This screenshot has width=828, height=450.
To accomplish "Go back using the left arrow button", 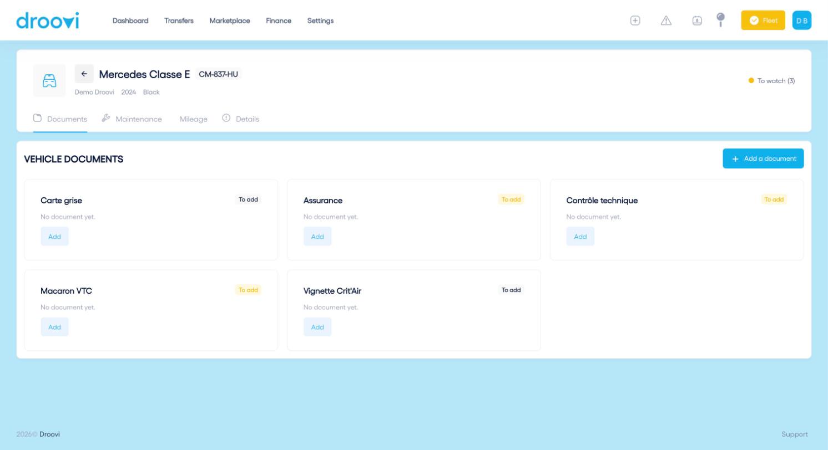I will tap(84, 74).
